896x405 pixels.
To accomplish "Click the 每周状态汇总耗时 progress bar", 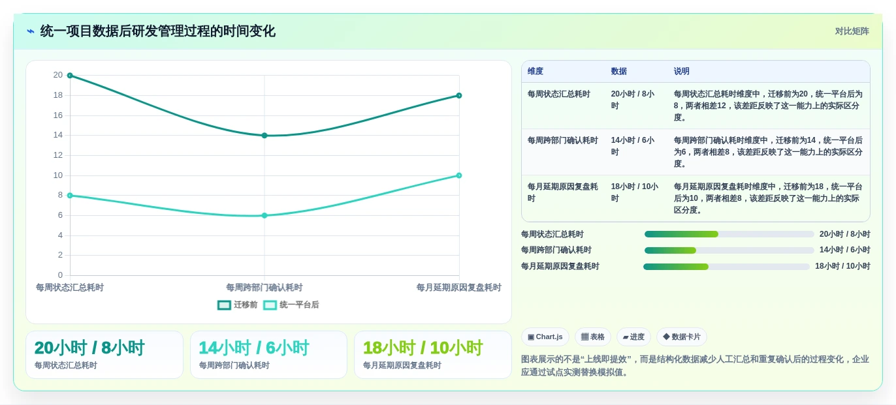I will pyautogui.click(x=729, y=234).
